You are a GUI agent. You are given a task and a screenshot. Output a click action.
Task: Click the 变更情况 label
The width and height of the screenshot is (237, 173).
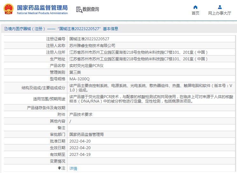[x=58, y=161]
